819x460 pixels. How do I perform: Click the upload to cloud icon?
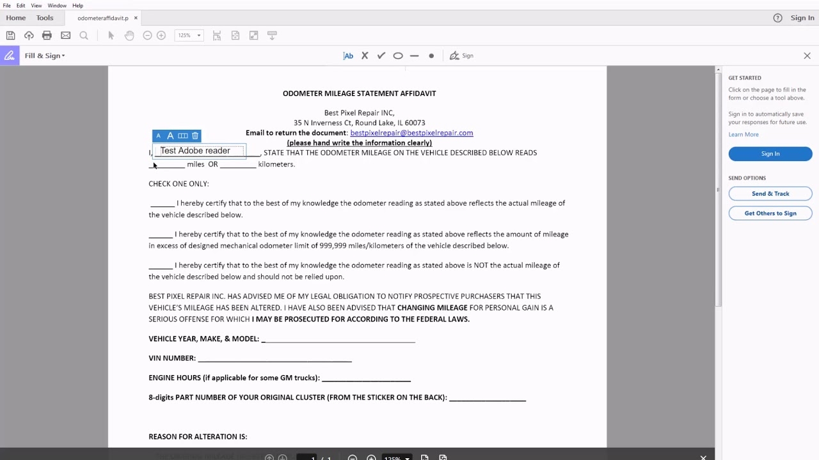29,35
